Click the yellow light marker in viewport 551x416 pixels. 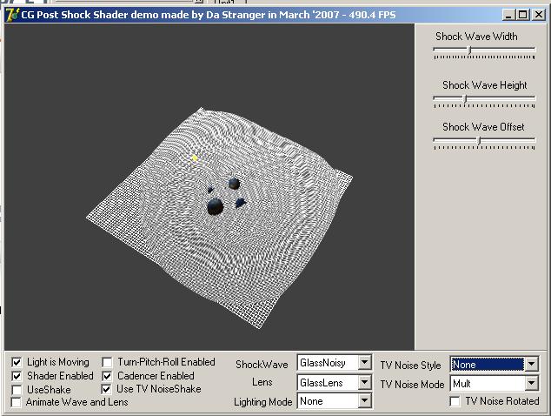(195, 158)
